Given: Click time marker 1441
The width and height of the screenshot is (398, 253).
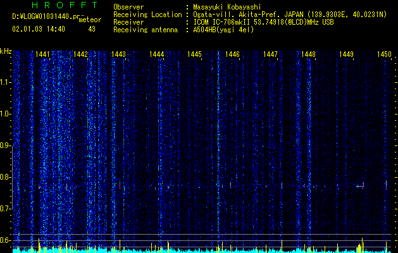Looking at the screenshot, I should (x=42, y=54).
